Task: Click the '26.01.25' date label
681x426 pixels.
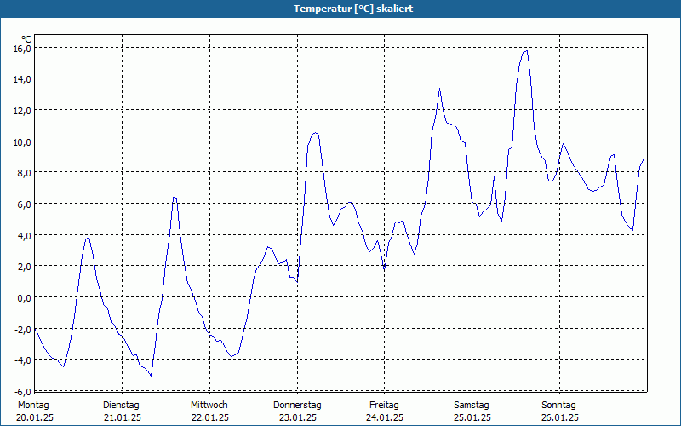Action: click(560, 418)
